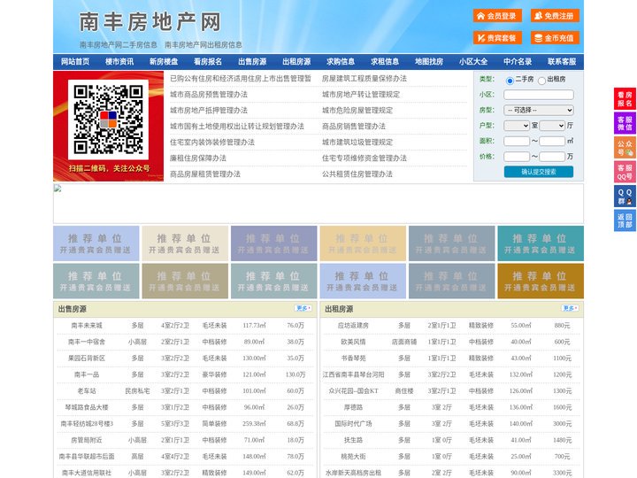Open 果园石背新区 sale listing
Screen dimensions: 637x478
click(87, 358)
